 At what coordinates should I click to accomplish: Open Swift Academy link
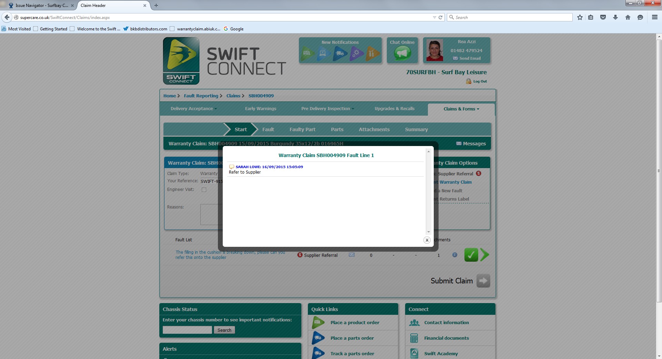point(441,354)
